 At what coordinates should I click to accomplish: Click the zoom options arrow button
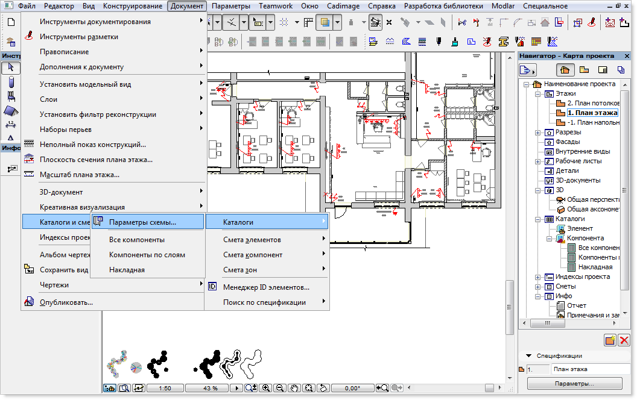pyautogui.click(x=236, y=388)
